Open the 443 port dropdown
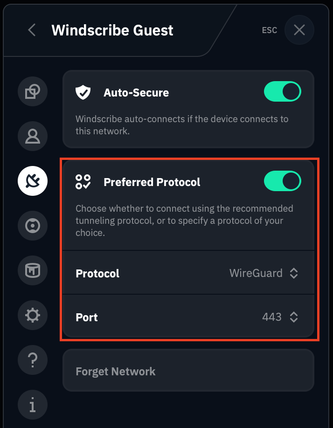333x428 pixels. (x=279, y=318)
